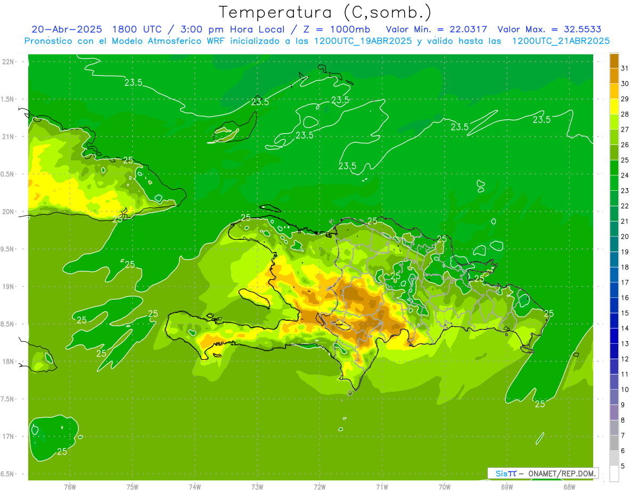Select the purple swatch between 9 and 10
Image resolution: width=639 pixels, height=494 pixels.
point(614,398)
